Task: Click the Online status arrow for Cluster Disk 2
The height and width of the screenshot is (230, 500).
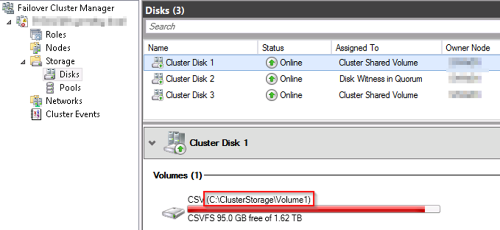Action: coord(271,79)
